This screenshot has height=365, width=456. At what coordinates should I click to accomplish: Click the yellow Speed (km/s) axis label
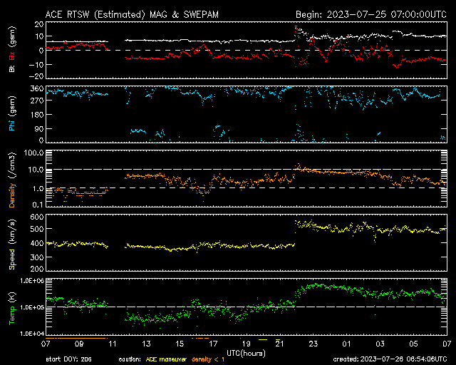11,245
